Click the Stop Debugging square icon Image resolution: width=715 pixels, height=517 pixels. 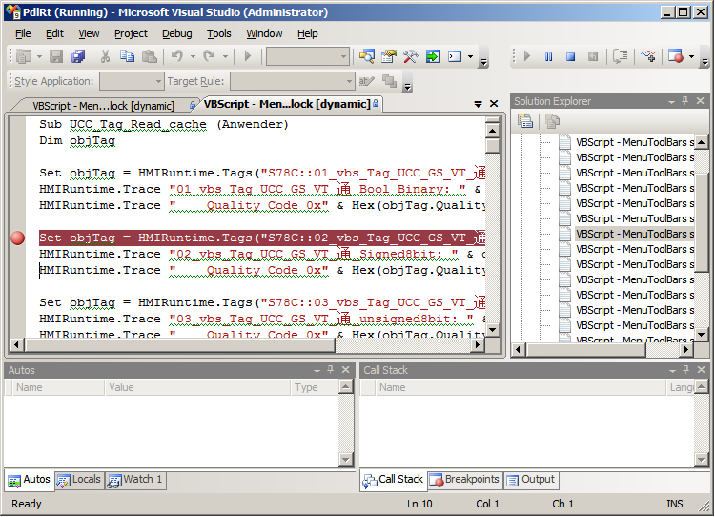[570, 57]
